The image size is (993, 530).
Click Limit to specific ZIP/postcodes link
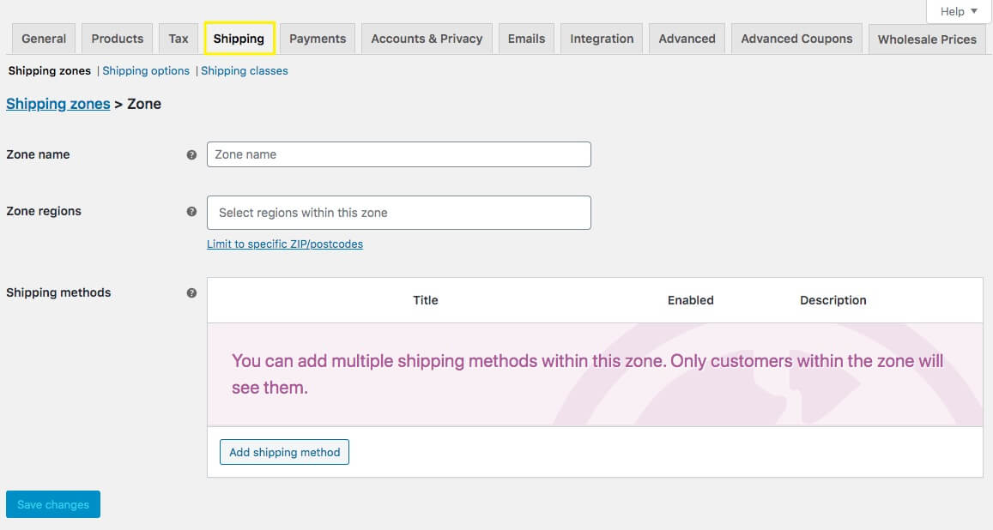coord(285,244)
